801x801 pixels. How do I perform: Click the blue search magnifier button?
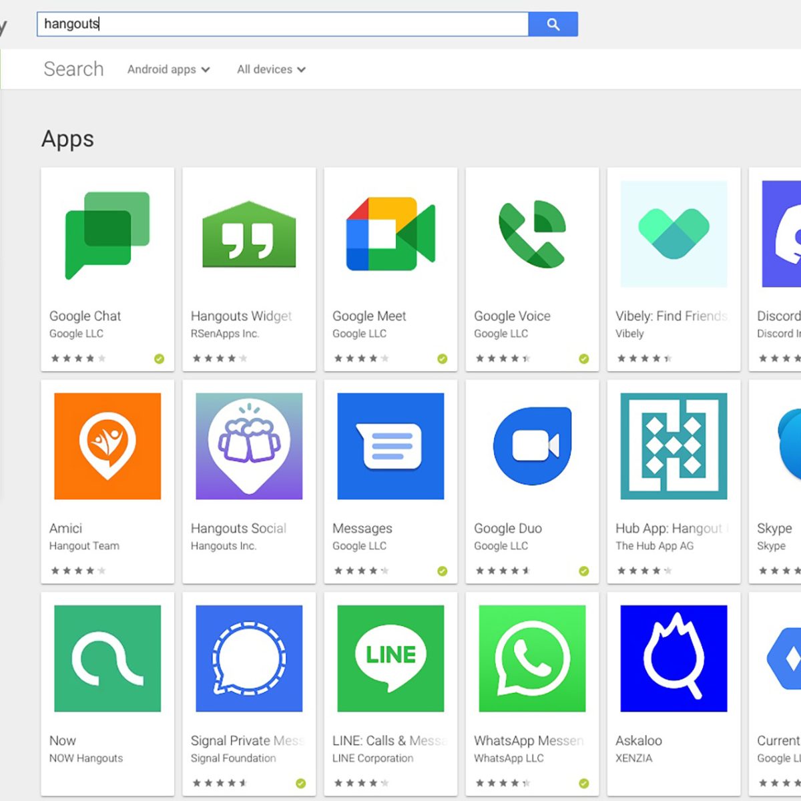tap(553, 24)
